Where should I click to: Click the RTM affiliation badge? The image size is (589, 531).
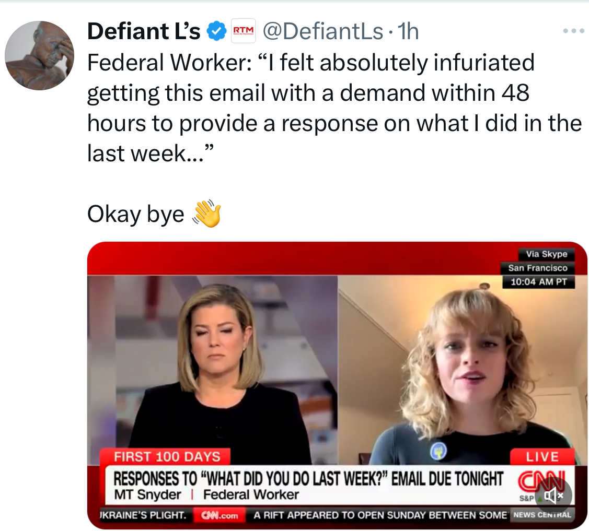pyautogui.click(x=242, y=32)
